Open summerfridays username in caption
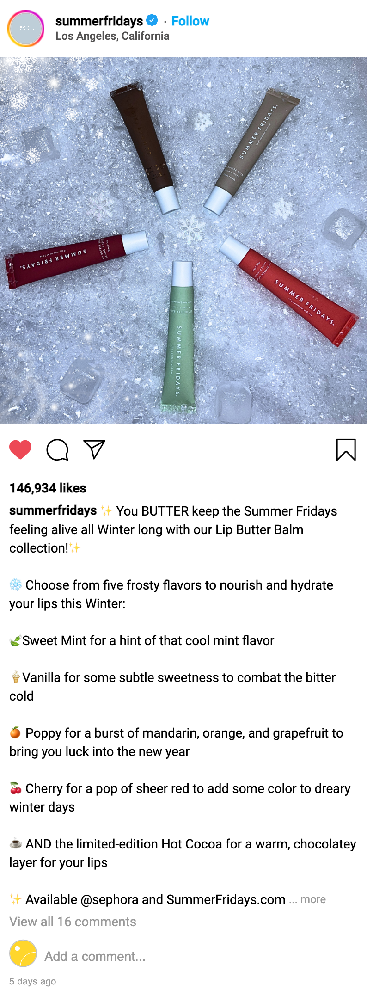367x996 pixels. coord(53,510)
